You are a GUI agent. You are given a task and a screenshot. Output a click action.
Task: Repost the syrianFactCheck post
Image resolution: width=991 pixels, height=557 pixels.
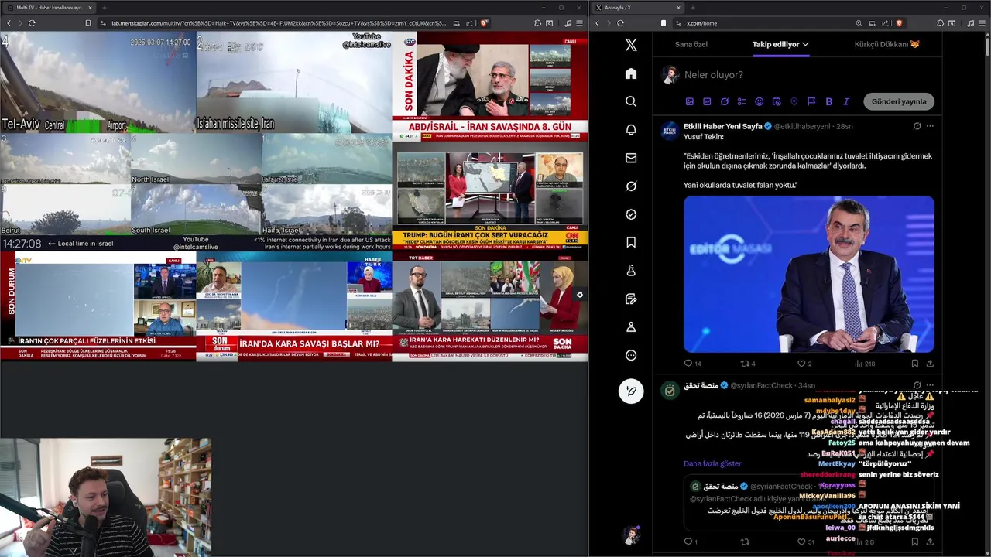(745, 542)
